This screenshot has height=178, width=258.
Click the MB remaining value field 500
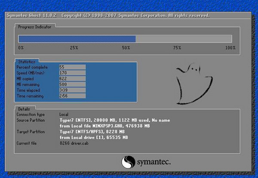(x=72, y=84)
